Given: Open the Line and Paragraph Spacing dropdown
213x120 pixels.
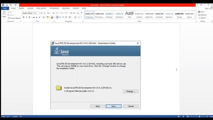Looking at the screenshot, I should click(x=70, y=17).
